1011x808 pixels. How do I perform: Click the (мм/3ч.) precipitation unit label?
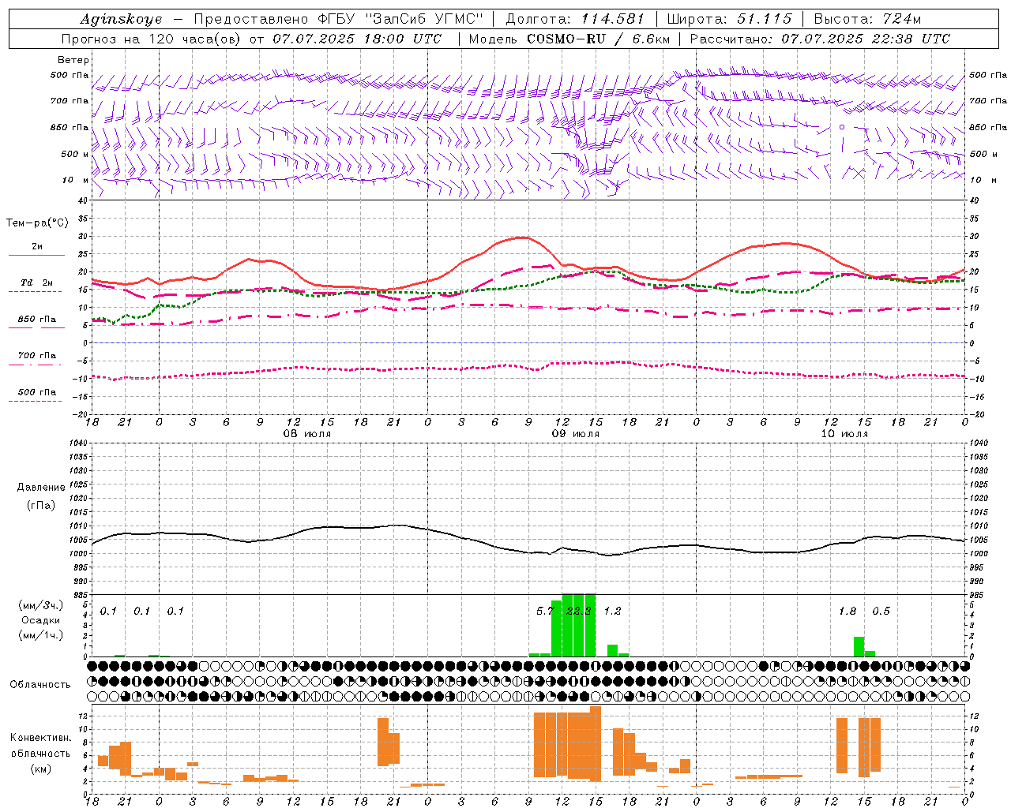coord(41,606)
